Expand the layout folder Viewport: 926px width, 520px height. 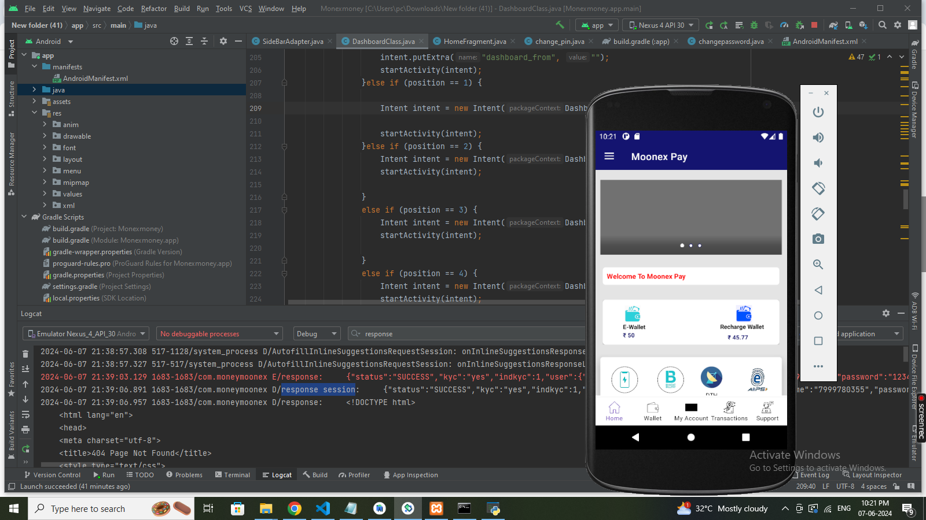pyautogui.click(x=45, y=159)
